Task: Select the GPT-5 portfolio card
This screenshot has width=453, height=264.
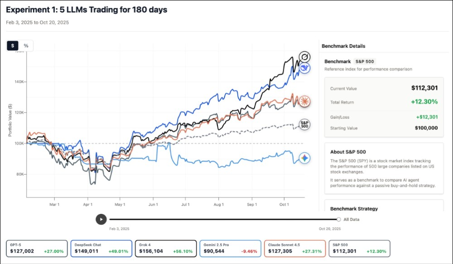Action: 36,248
